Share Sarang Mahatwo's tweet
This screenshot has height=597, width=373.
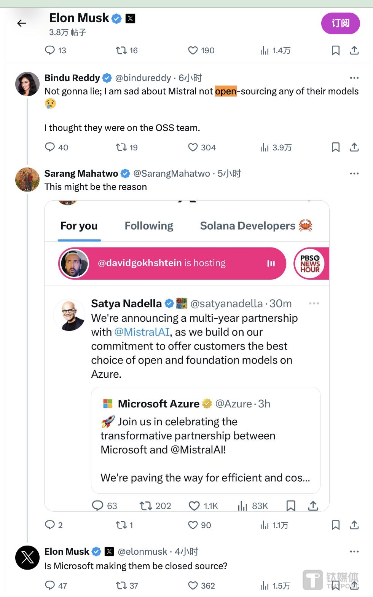tap(354, 525)
